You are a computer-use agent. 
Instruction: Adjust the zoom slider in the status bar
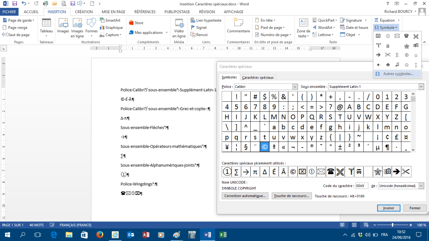click(393, 225)
